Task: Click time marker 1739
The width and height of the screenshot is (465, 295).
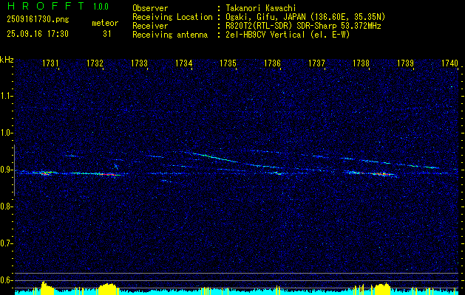Action: point(405,63)
